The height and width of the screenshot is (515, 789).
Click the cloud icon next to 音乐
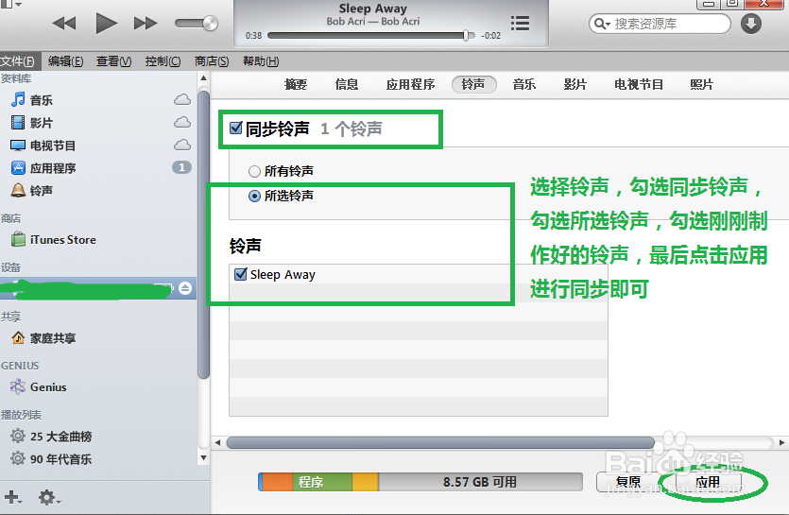[182, 99]
